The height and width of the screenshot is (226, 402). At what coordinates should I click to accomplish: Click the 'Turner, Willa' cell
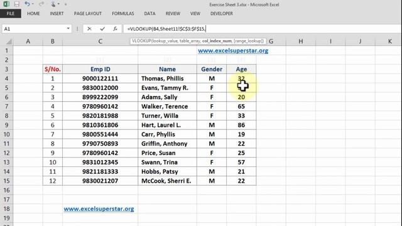coord(167,116)
